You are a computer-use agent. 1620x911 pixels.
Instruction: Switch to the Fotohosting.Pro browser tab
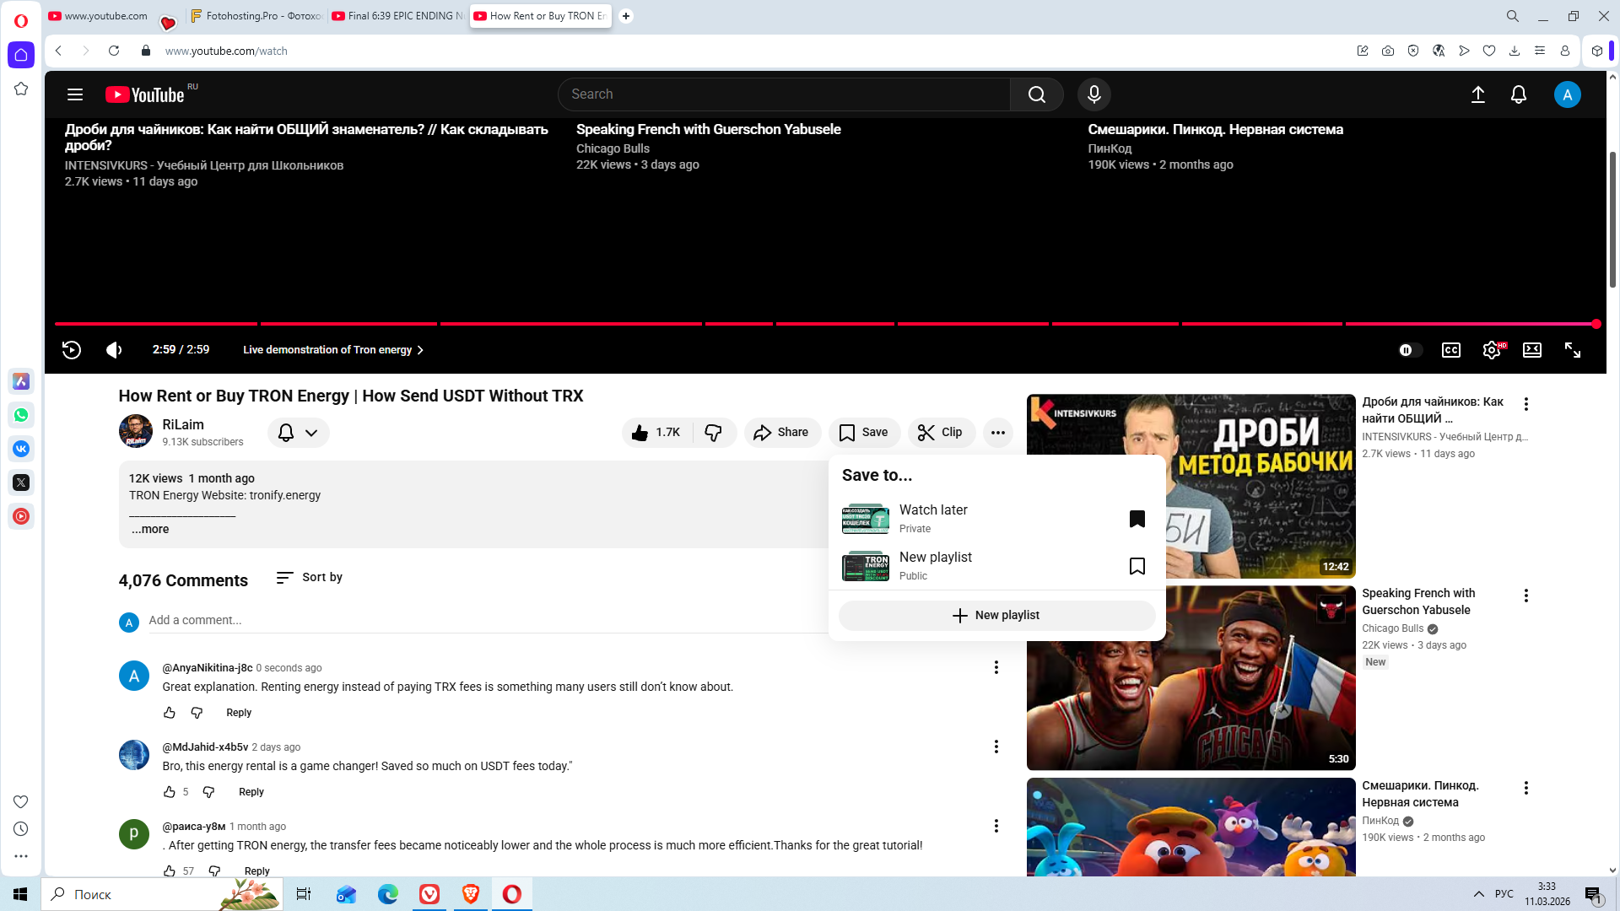[256, 16]
